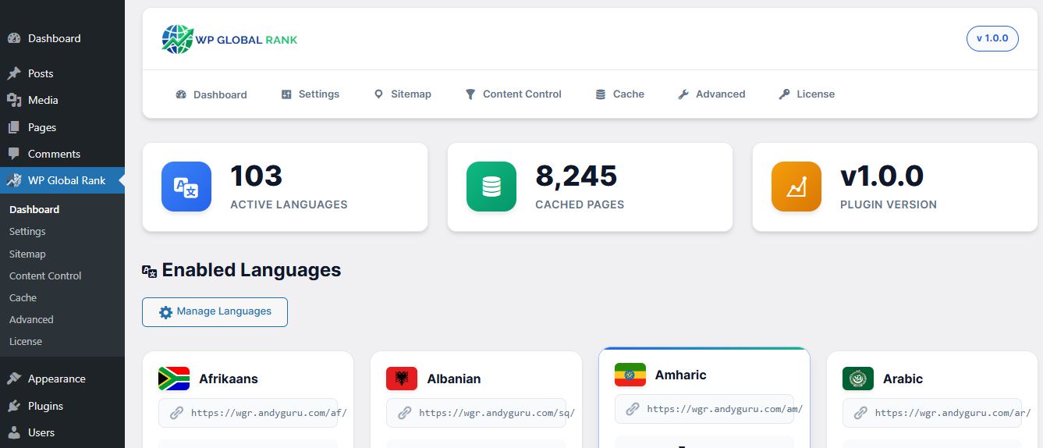Click the link icon in Amharic URL field
This screenshot has height=448, width=1043.
[633, 408]
